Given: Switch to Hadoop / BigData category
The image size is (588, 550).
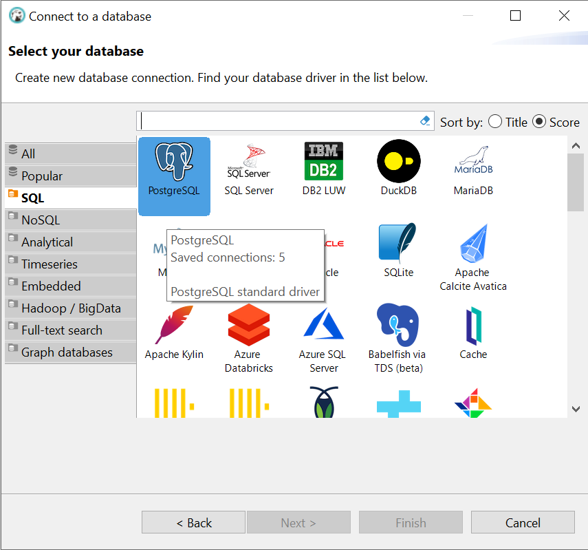Looking at the screenshot, I should tap(71, 308).
